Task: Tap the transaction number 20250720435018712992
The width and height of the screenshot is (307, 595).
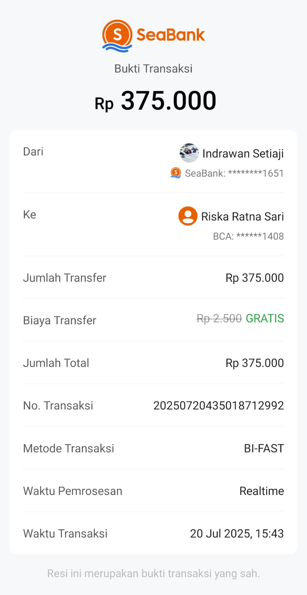Action: [x=218, y=405]
